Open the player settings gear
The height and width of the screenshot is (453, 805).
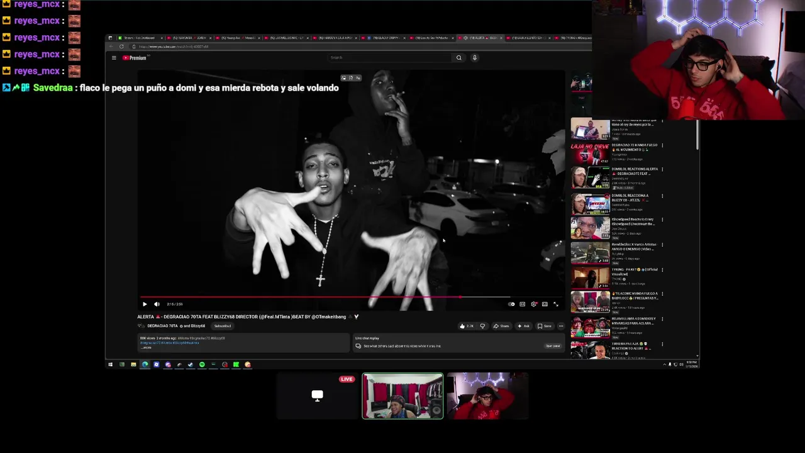coord(534,304)
